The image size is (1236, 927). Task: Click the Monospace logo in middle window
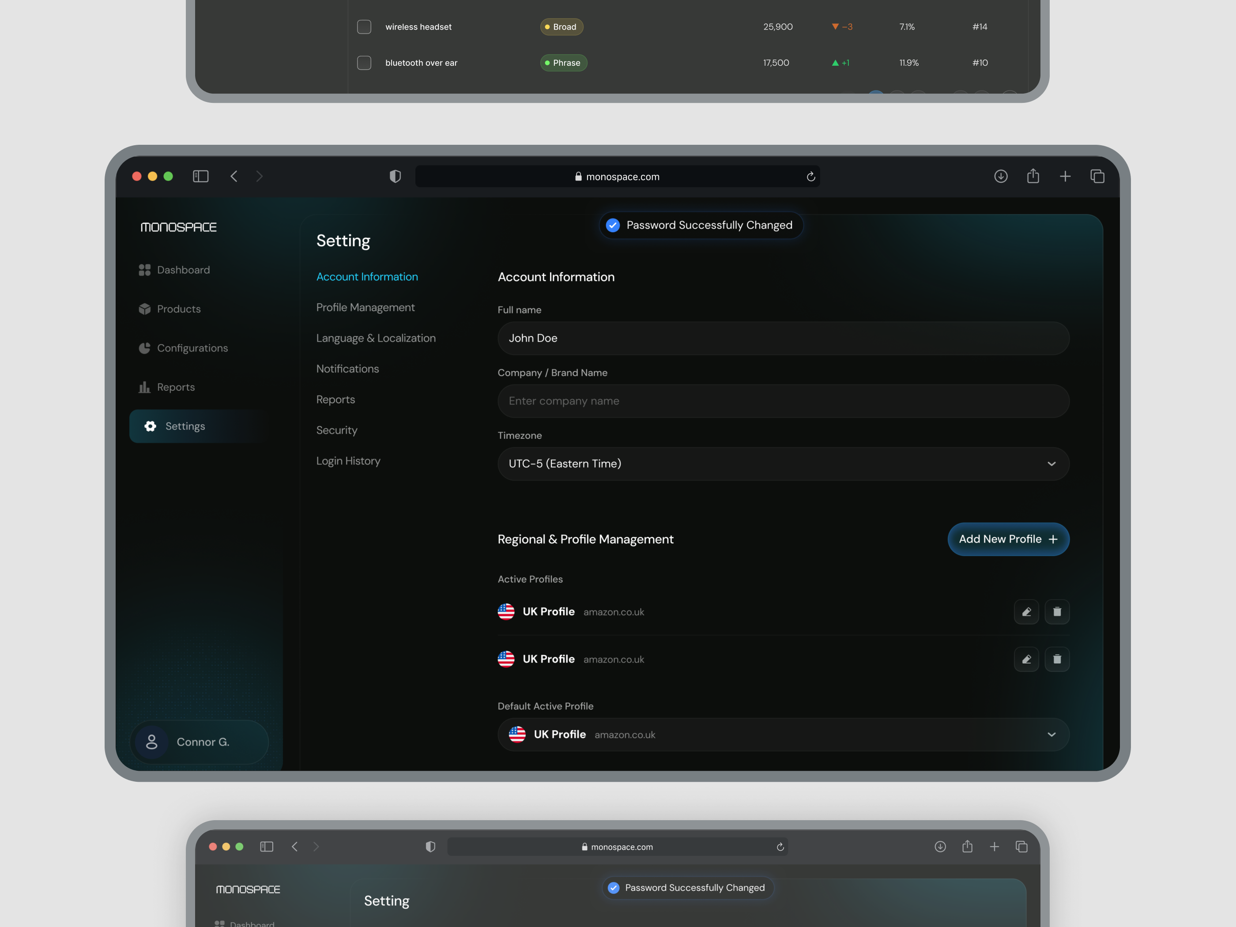178,227
